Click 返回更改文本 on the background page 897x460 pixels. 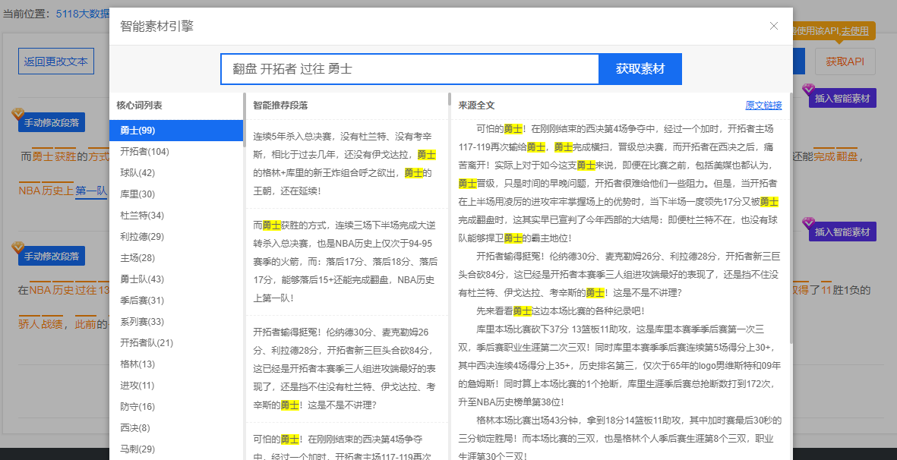point(56,61)
